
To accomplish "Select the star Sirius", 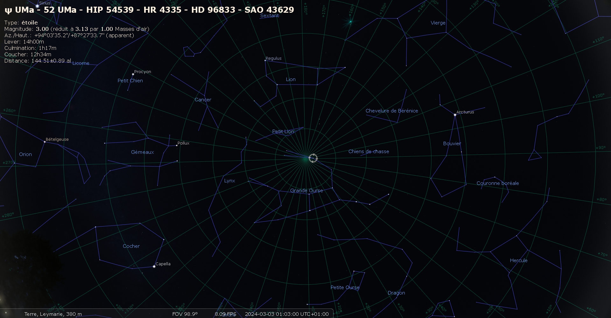I will tap(37, 6).
